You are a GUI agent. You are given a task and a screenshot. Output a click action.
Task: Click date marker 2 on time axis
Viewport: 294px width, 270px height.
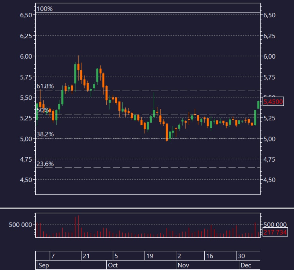[x=179, y=256]
